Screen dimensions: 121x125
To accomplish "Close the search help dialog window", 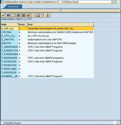I will pos(116,2).
